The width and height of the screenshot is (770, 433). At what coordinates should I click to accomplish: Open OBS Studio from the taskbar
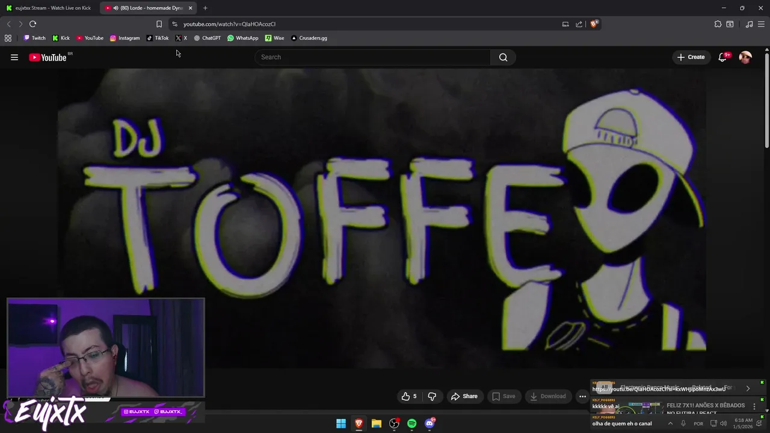pos(394,423)
